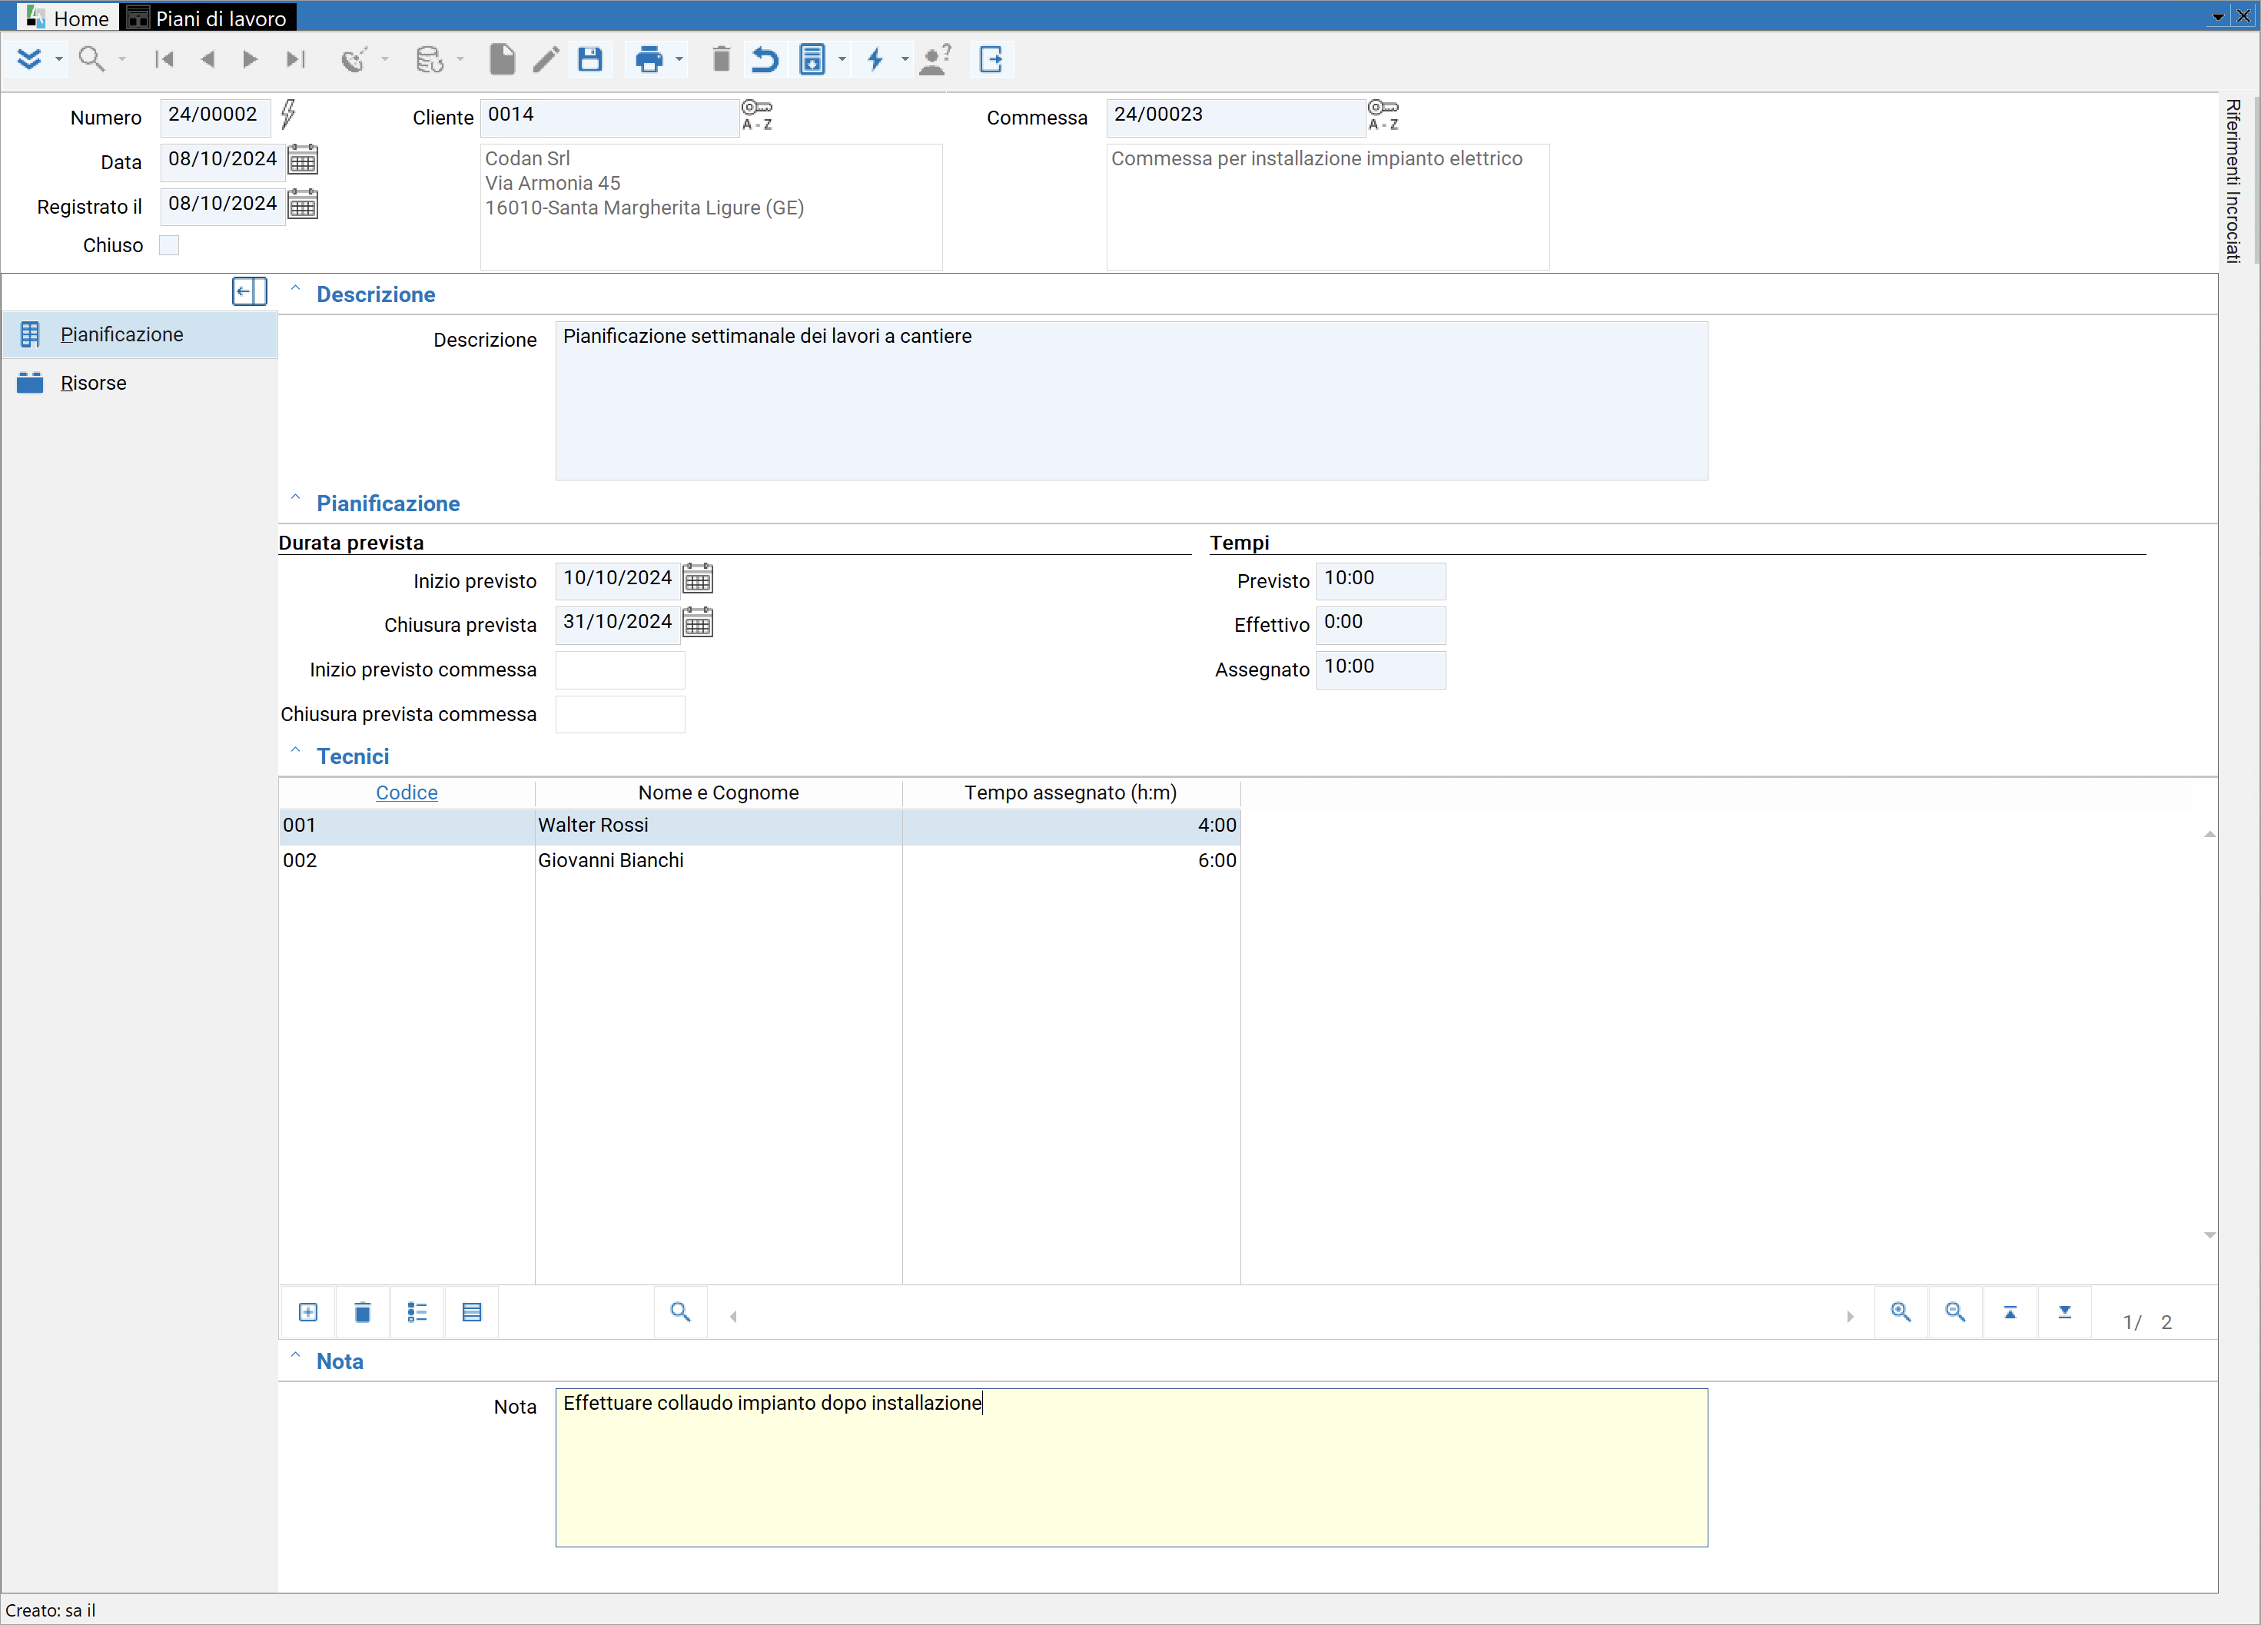Click the trash delete icon in the top toolbar

[x=722, y=60]
